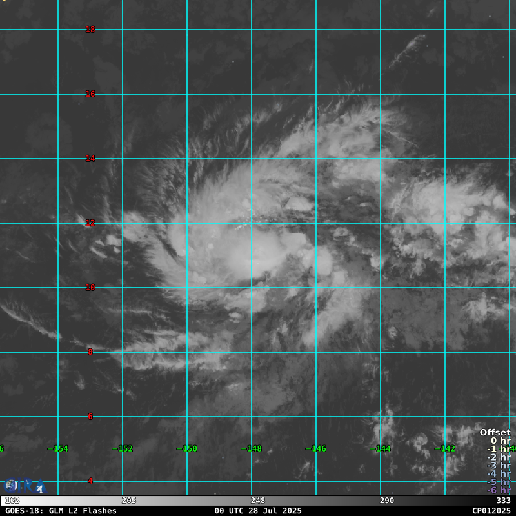Select the -4 hr offset legend entry

coord(498,473)
